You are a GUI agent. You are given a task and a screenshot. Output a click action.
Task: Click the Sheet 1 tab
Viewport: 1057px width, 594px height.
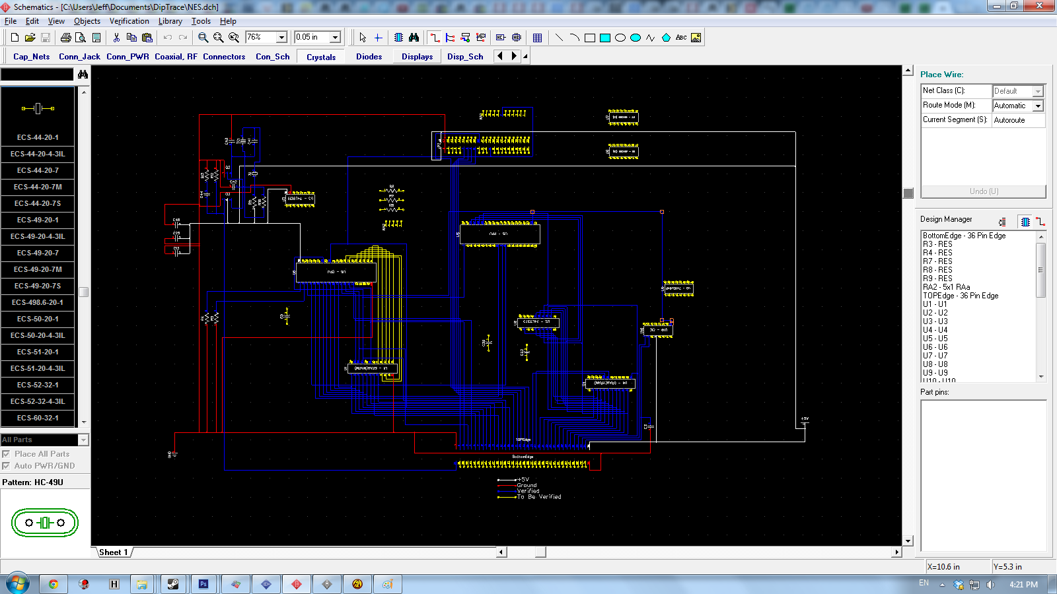point(113,552)
